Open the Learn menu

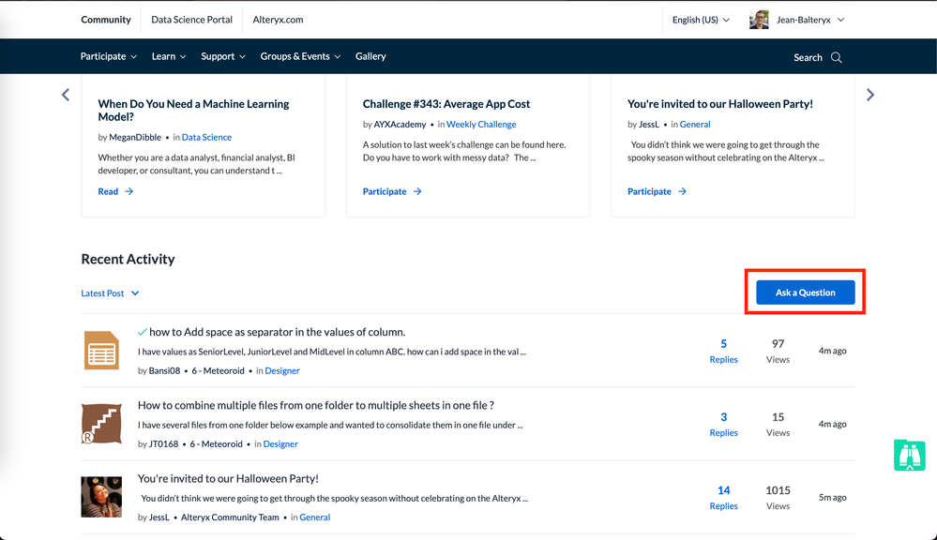[169, 56]
